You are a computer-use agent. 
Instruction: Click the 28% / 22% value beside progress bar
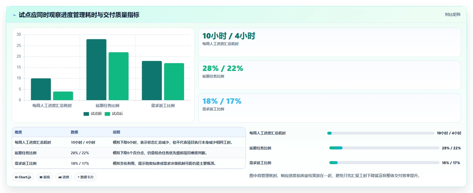point(451,148)
